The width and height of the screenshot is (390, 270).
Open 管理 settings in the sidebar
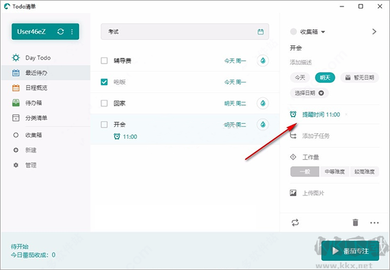tap(31, 165)
